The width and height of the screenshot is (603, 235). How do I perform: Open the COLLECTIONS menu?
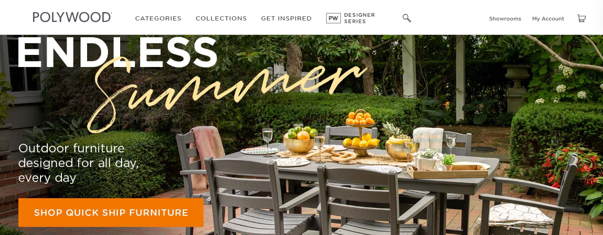[221, 19]
